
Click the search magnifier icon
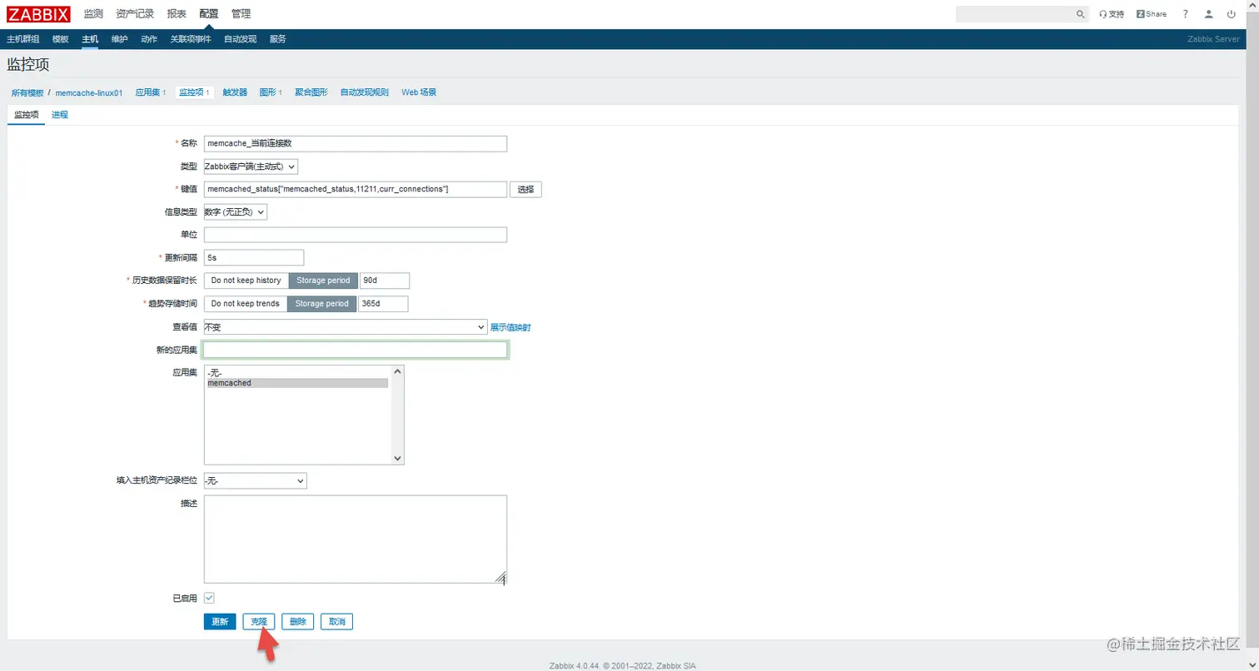1080,14
